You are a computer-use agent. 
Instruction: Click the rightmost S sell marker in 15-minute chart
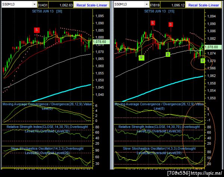(171, 24)
